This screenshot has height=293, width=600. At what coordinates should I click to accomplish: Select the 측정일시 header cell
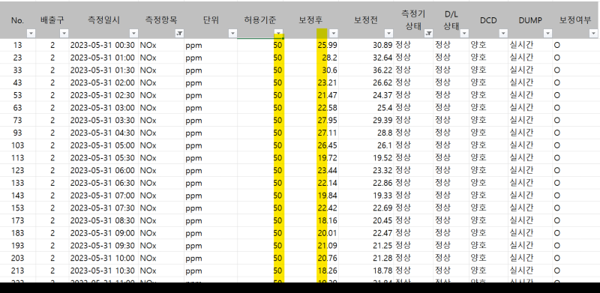pos(103,20)
